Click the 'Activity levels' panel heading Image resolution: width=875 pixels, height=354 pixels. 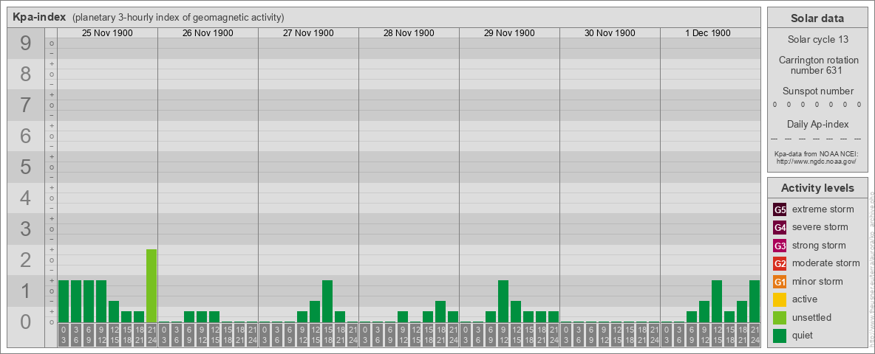817,188
